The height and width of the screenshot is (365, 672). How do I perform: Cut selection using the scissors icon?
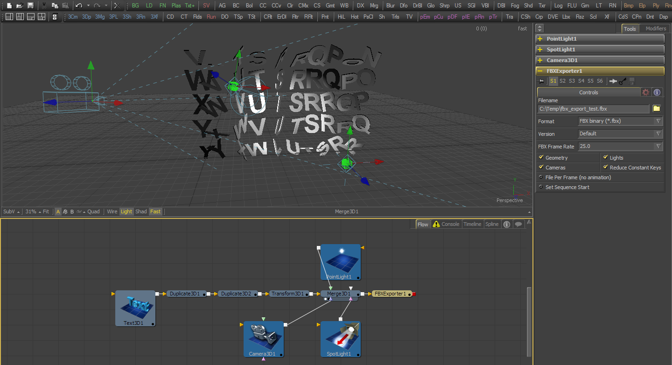pyautogui.click(x=44, y=6)
